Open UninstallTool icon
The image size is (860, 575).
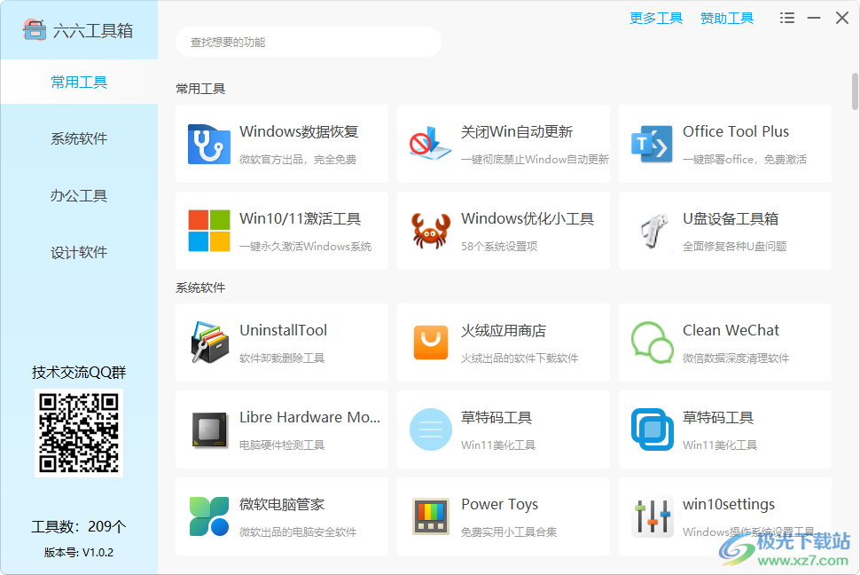click(x=209, y=343)
